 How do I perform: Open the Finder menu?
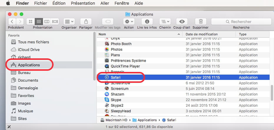22,3
